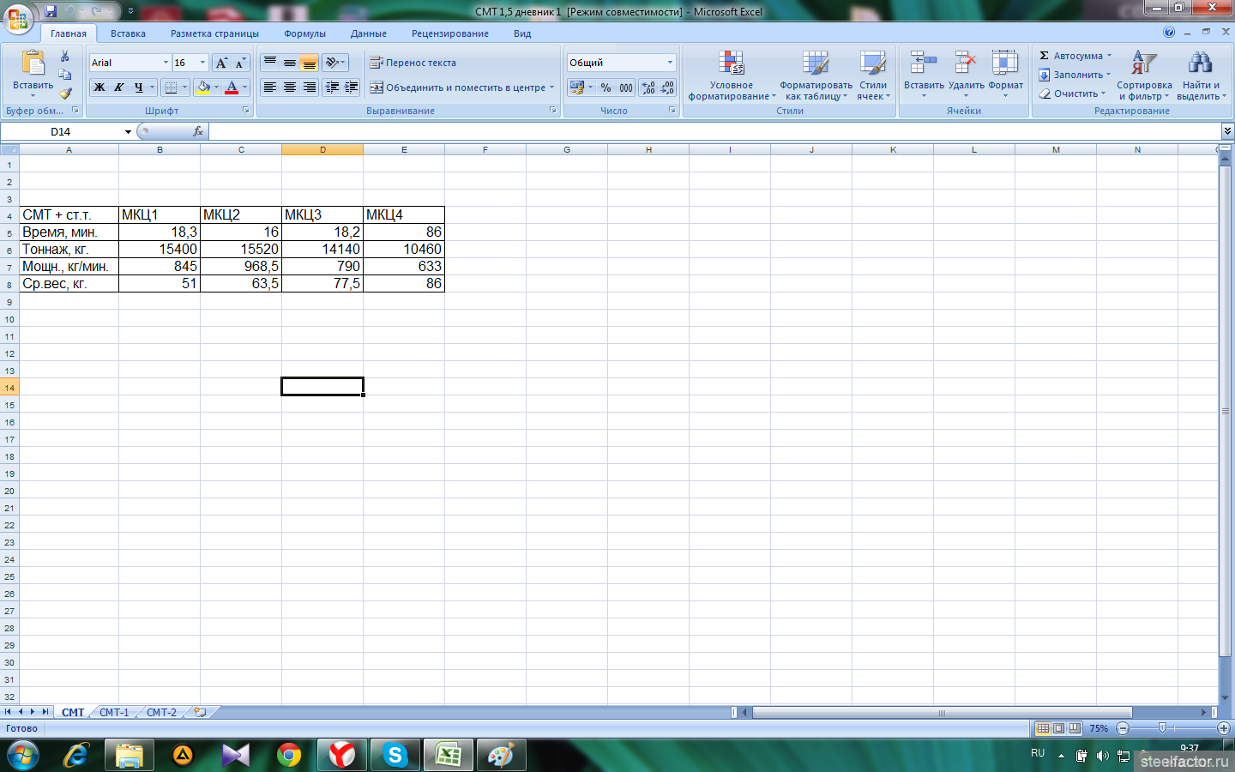Click the zoom in plus button
This screenshot has height=772, width=1235.
coord(1224,728)
